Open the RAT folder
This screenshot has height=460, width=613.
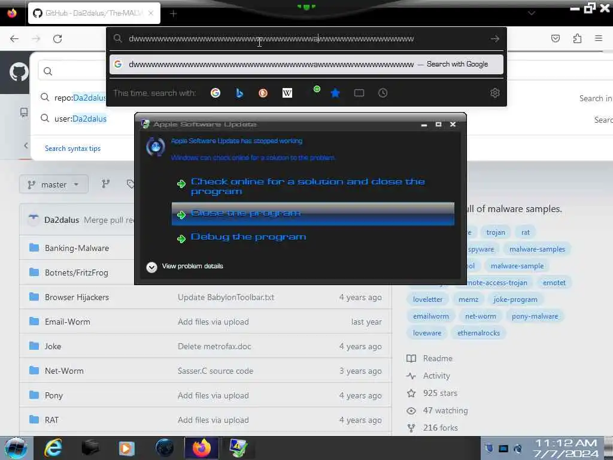tap(51, 420)
